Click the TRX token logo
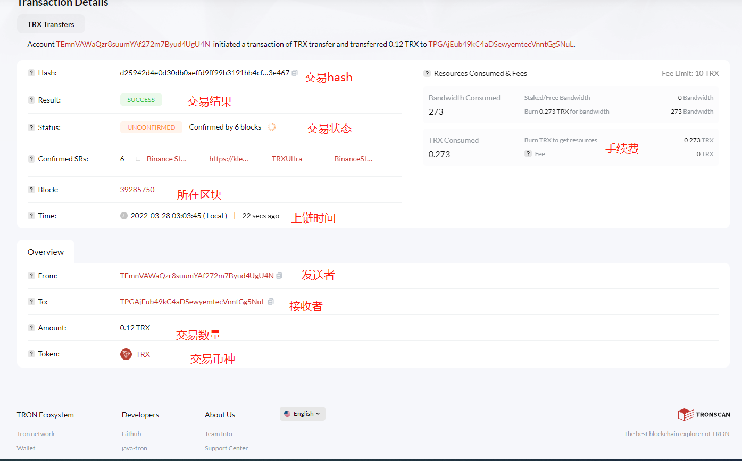The height and width of the screenshot is (461, 742). pyautogui.click(x=126, y=354)
